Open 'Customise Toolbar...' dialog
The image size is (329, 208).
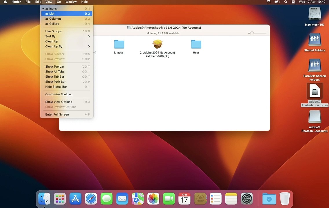(x=67, y=94)
